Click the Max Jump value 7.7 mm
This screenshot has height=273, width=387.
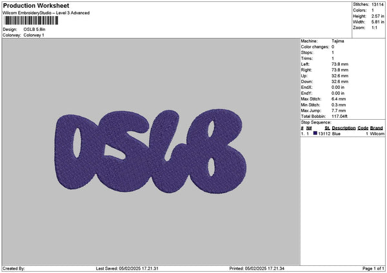(x=339, y=111)
